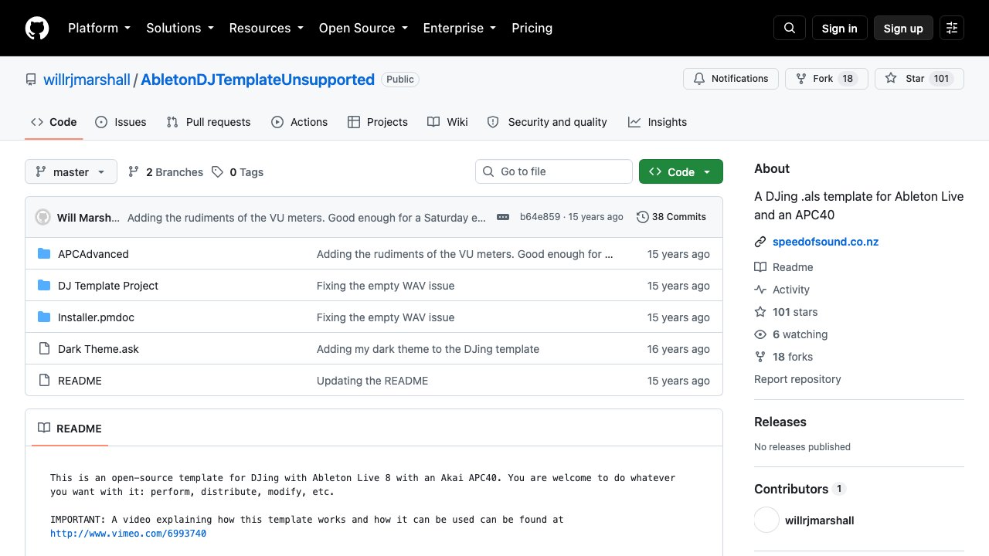
Task: Go to the GitHub homepage logo
Action: 37,28
